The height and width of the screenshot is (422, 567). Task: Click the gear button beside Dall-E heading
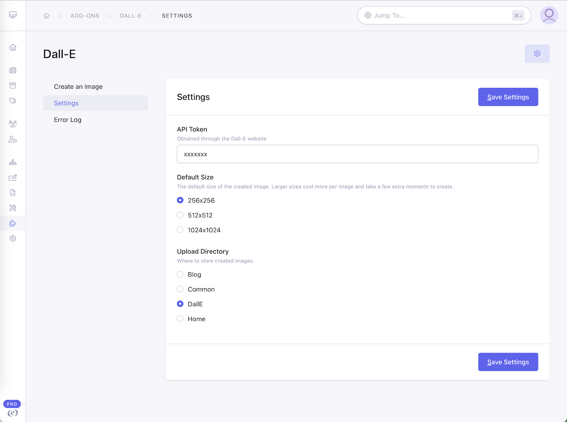click(x=537, y=54)
